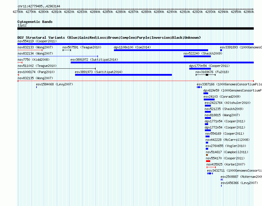
Task: Click dgv1772n54 (Cooper2011) label
Action: [x=225, y=127]
